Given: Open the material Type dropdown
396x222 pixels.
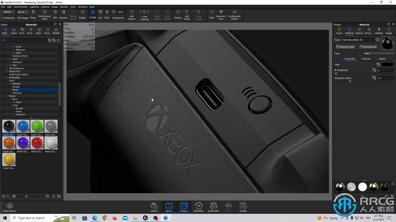Looking at the screenshot, I should pos(378,53).
